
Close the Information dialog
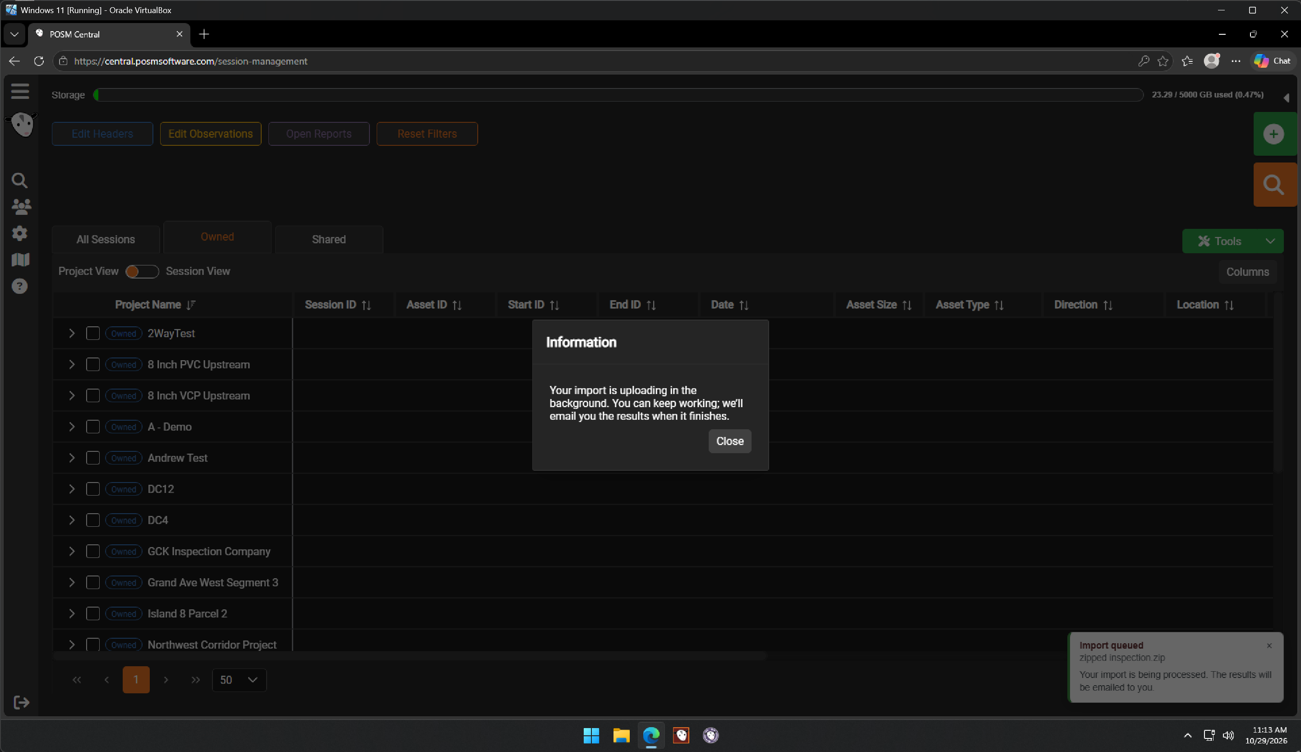pyautogui.click(x=730, y=441)
